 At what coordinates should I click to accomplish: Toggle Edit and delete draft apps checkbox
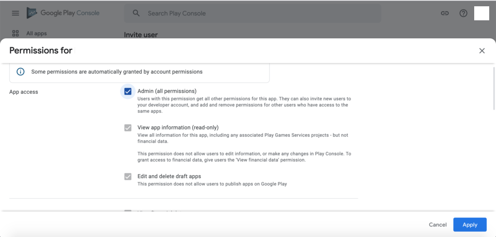click(128, 177)
